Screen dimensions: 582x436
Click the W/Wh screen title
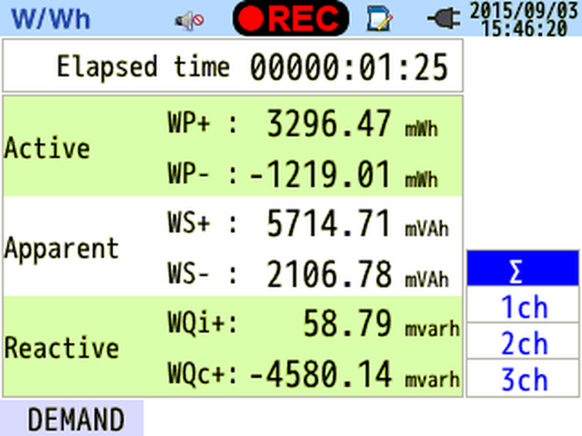pyautogui.click(x=51, y=19)
